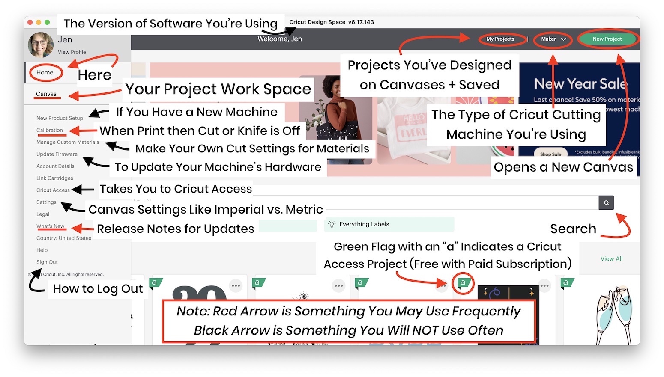Select Update Firmware

pyautogui.click(x=57, y=154)
